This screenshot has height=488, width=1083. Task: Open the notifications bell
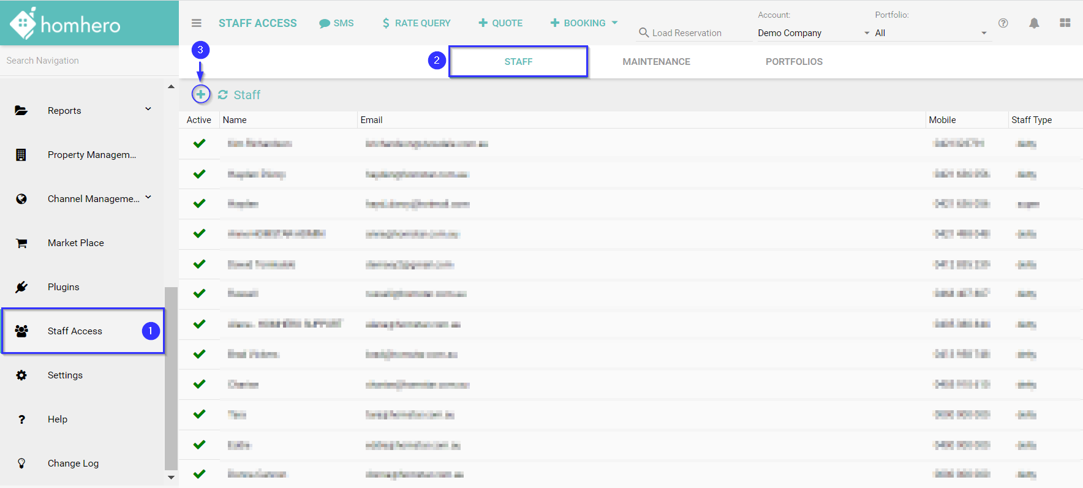coord(1034,23)
